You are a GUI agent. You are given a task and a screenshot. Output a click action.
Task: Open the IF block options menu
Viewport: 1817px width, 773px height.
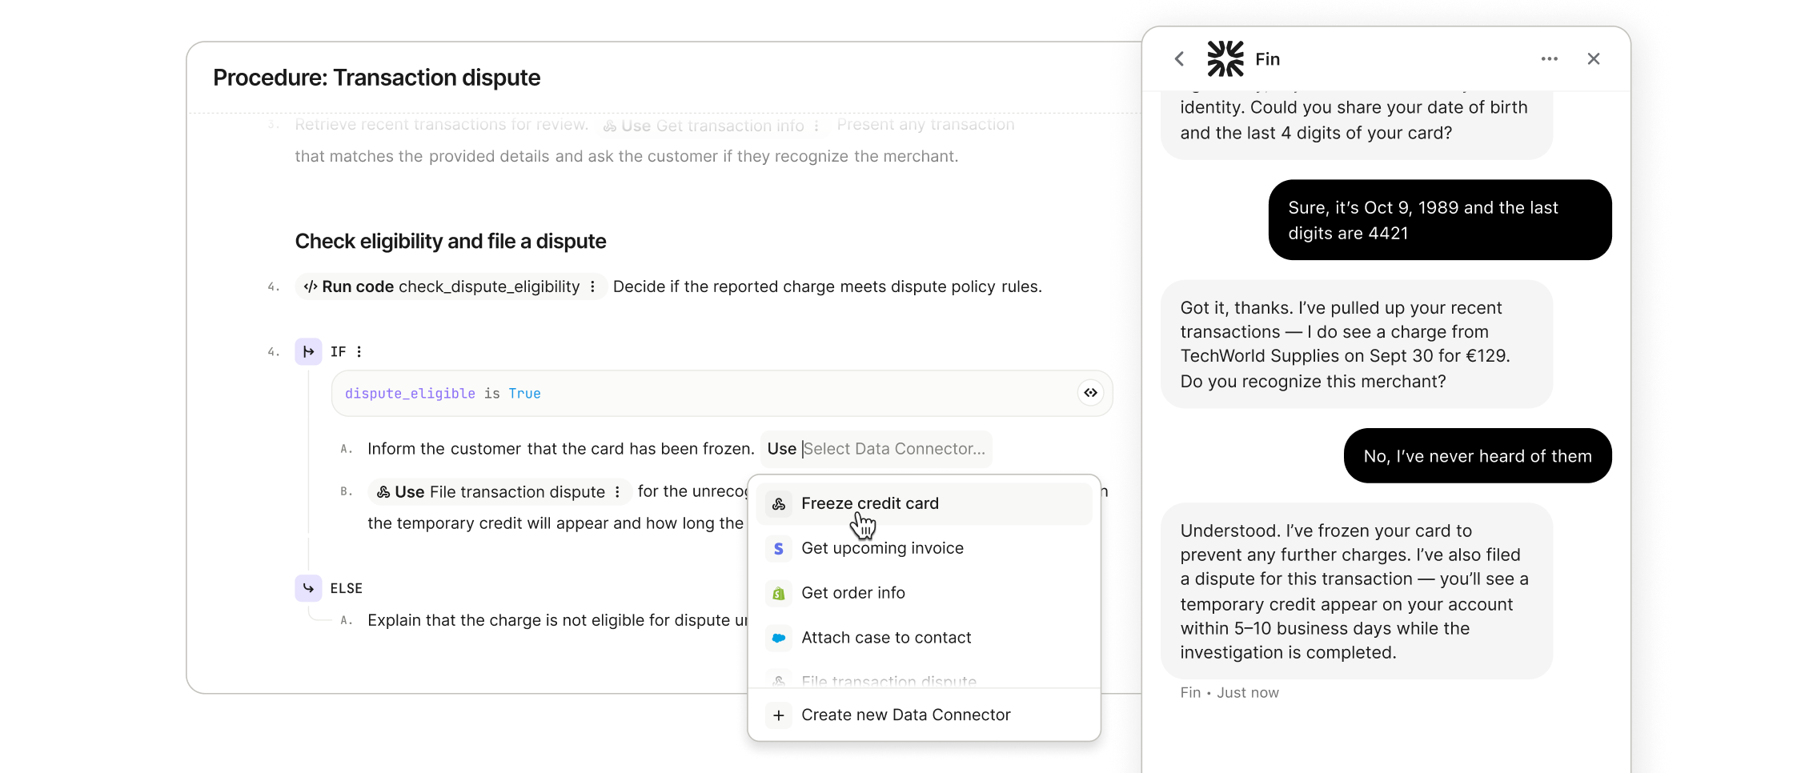point(359,351)
